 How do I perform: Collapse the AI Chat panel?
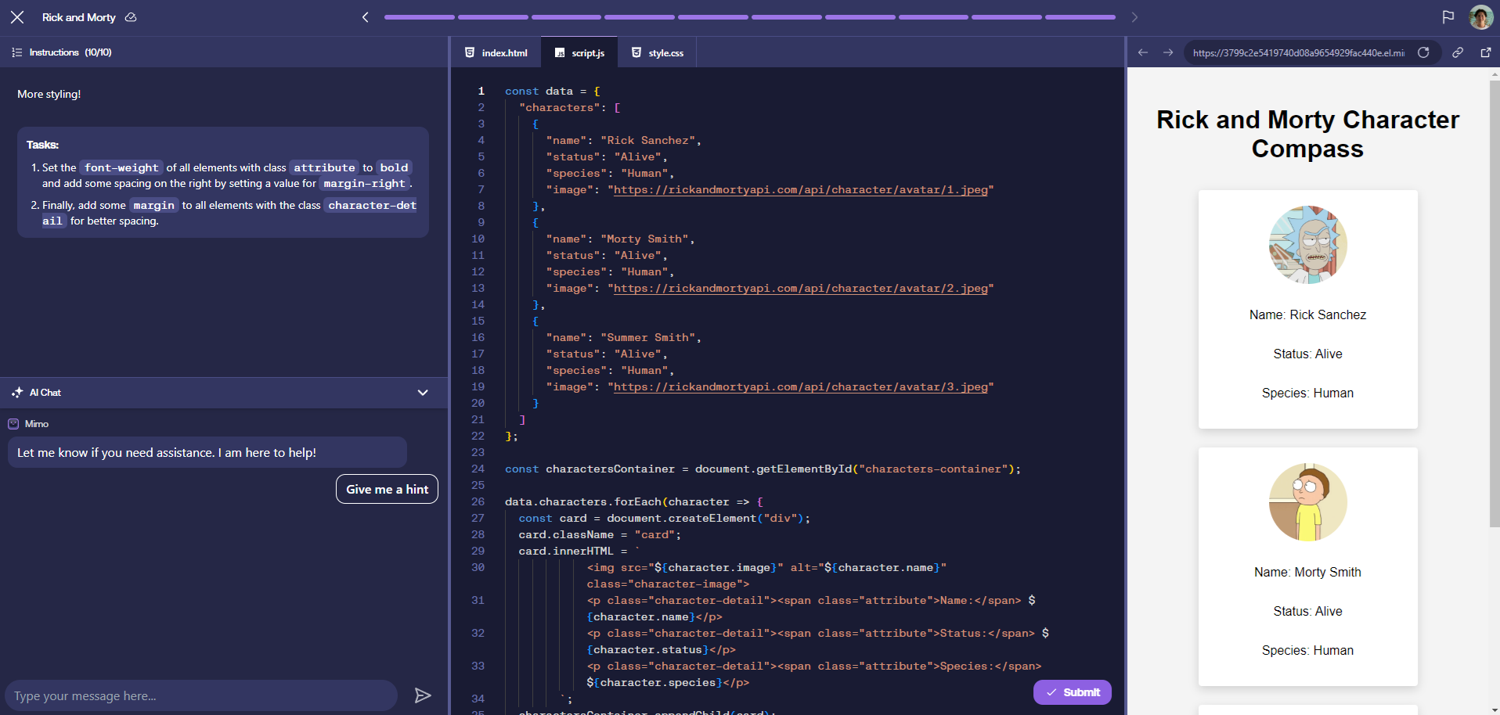click(423, 393)
